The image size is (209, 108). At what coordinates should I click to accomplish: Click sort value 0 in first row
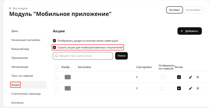click(137, 77)
